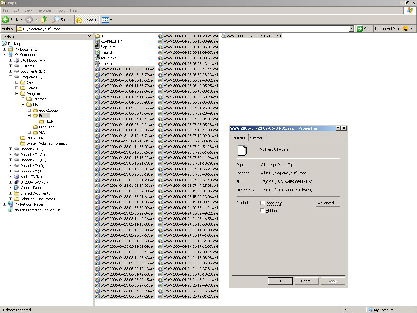Open the Edit menu
Screen dimensions: 417x313
pos(16,10)
